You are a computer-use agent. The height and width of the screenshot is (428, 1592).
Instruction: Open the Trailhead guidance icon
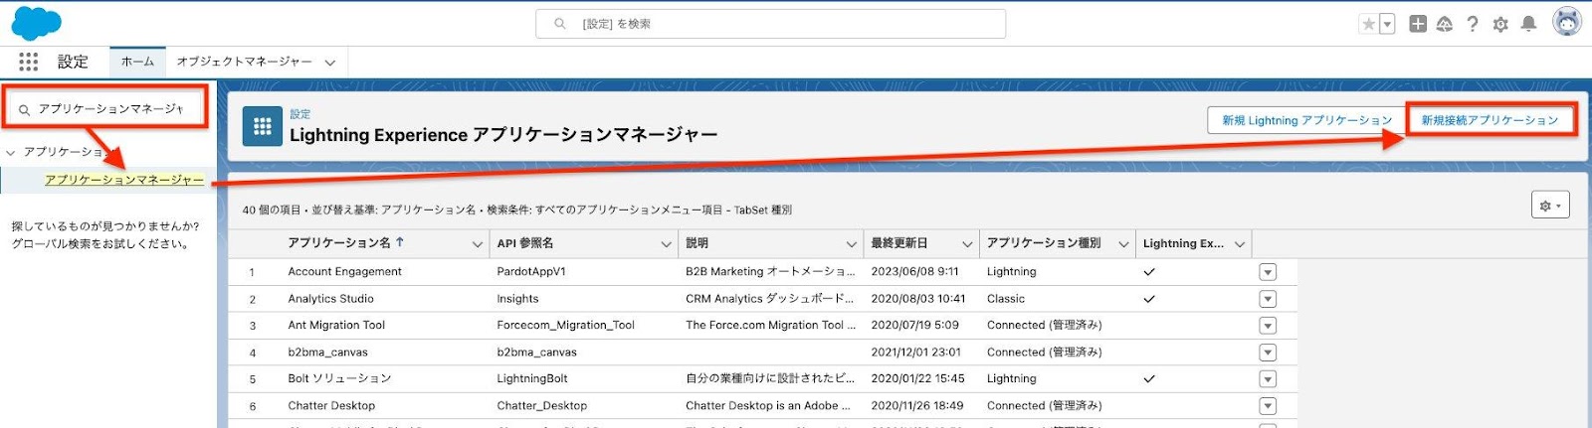[x=1445, y=24]
